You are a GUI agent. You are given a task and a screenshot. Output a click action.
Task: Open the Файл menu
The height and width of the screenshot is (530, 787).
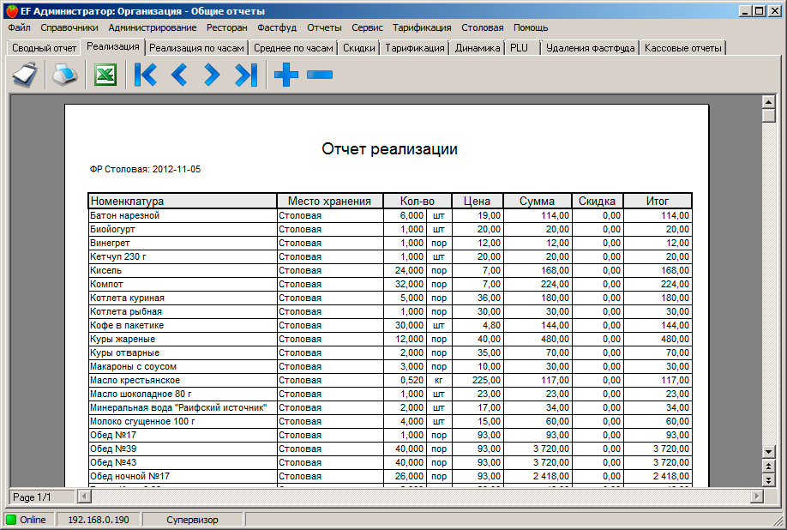(19, 27)
